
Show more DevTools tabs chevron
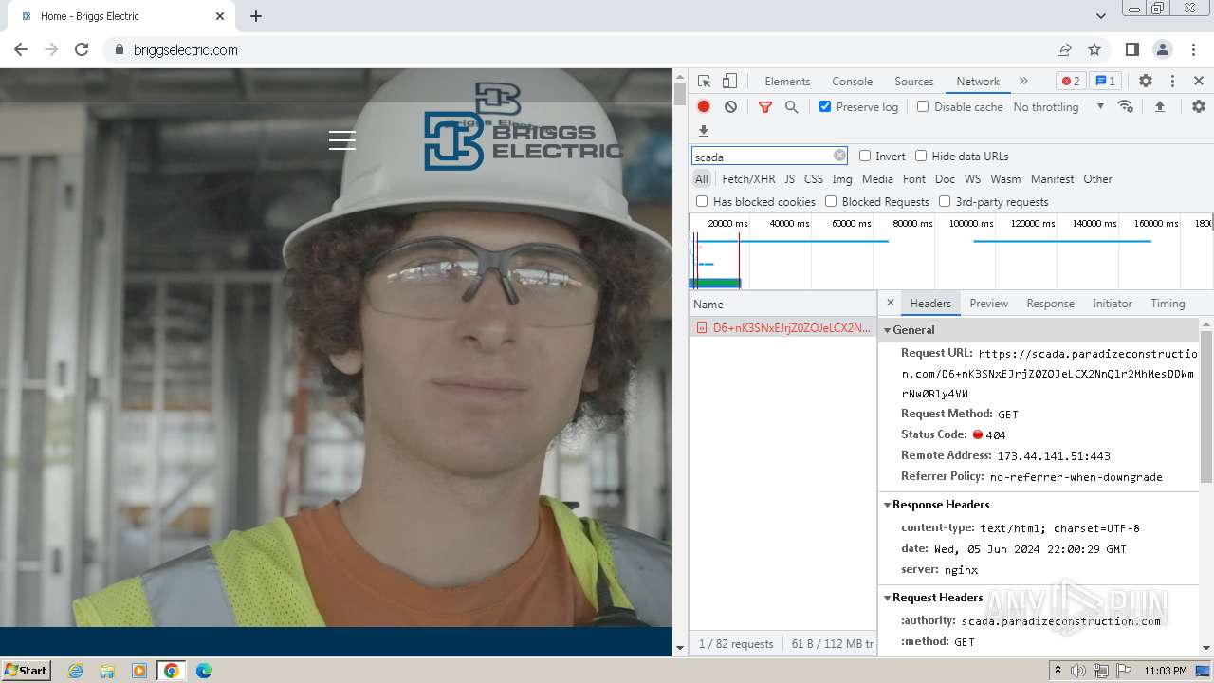click(1023, 81)
